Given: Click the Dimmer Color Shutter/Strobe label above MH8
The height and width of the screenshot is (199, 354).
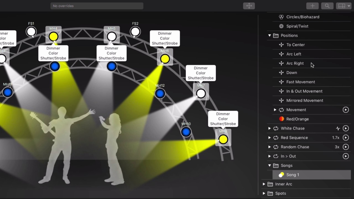Looking at the screenshot, I should pyautogui.click(x=223, y=119).
